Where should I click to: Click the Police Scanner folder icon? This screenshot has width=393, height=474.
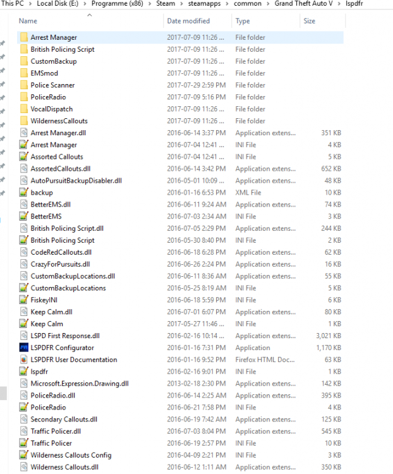point(24,85)
